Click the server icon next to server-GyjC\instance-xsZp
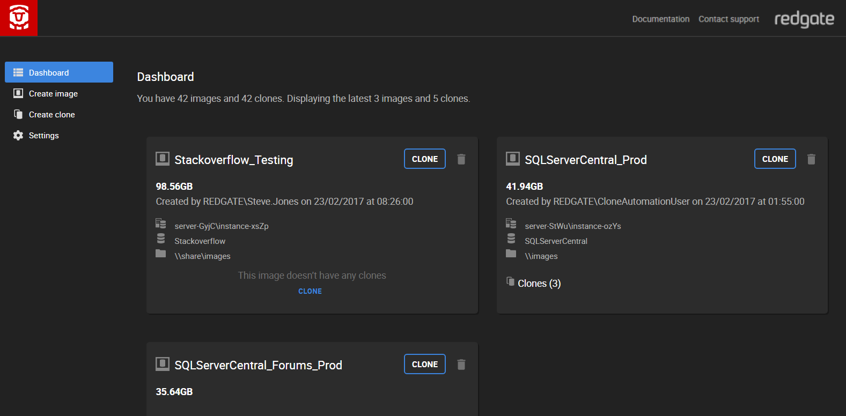 point(161,223)
